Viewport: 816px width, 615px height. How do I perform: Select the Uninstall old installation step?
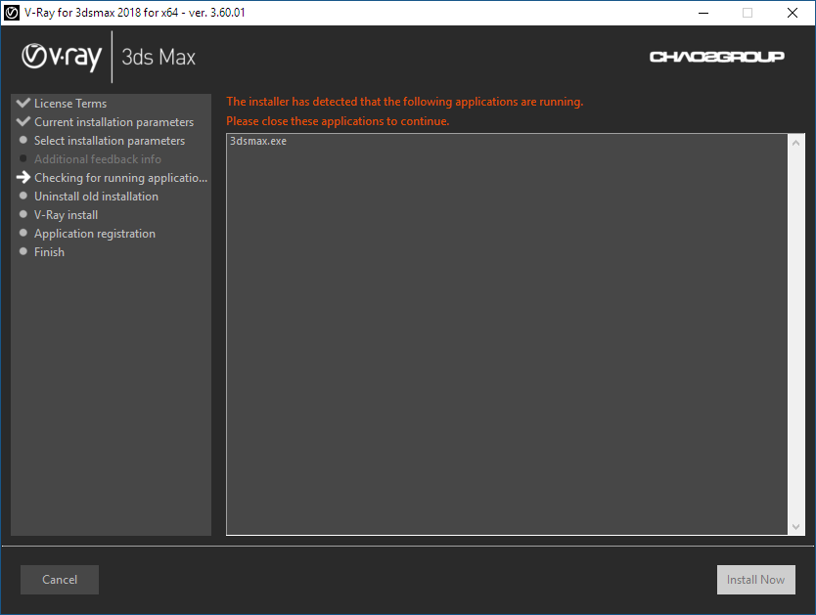click(x=96, y=197)
